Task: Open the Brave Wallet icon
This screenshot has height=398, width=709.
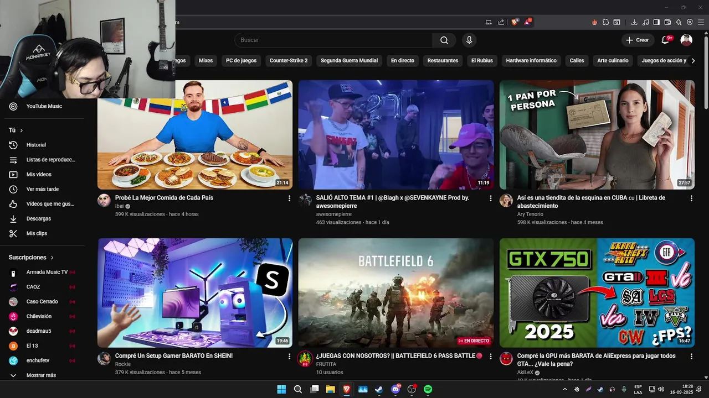Action: (667, 22)
